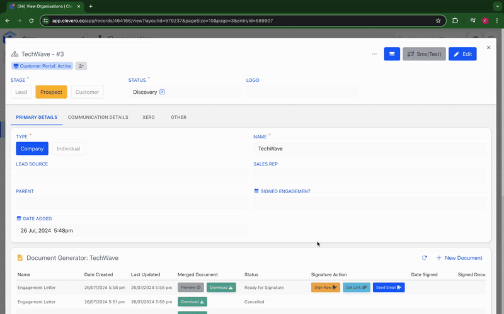The image size is (504, 314).
Task: Refresh the Document Generator list
Action: (424, 258)
